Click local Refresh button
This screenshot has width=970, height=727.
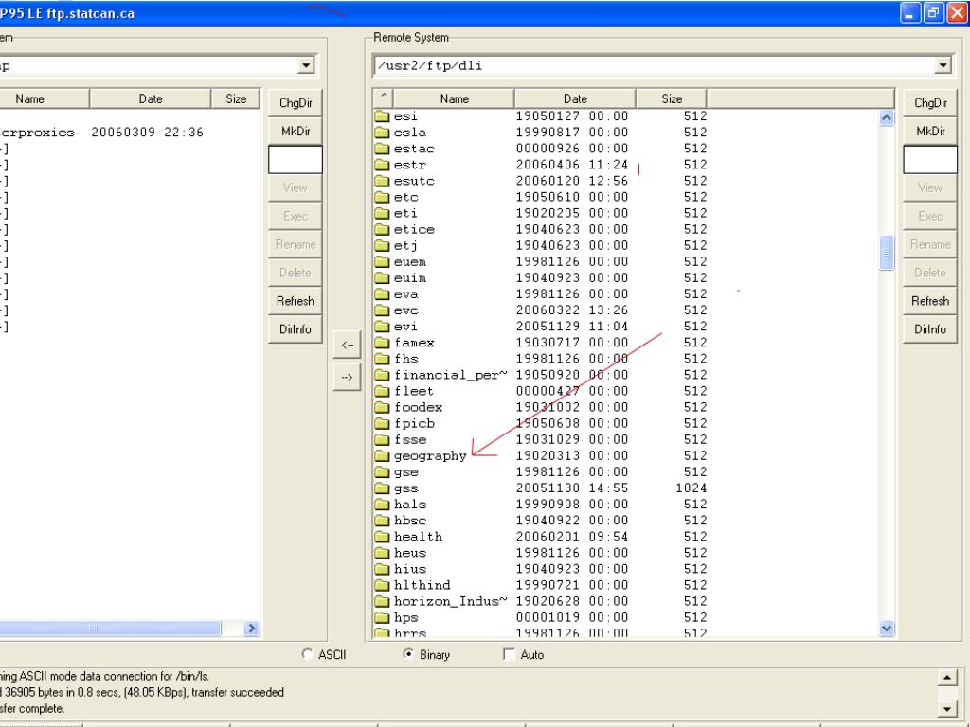(x=296, y=301)
